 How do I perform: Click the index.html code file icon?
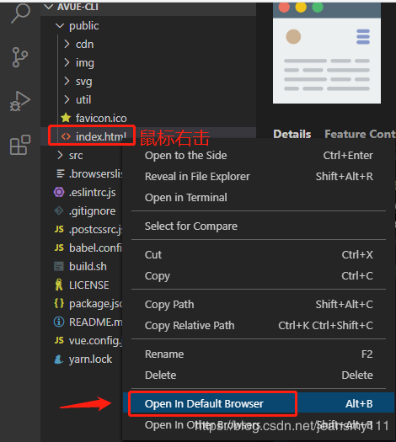[x=66, y=136]
